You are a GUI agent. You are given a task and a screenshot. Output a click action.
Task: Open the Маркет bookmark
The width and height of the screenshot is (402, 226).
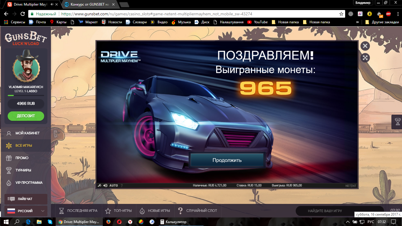[x=88, y=22]
